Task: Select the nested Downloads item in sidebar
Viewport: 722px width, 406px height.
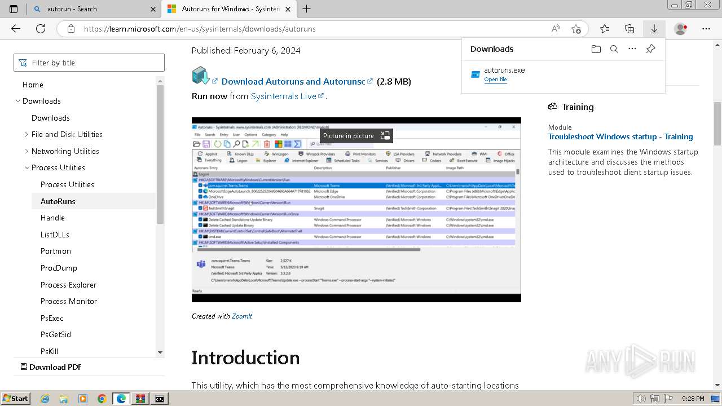Action: tap(51, 118)
